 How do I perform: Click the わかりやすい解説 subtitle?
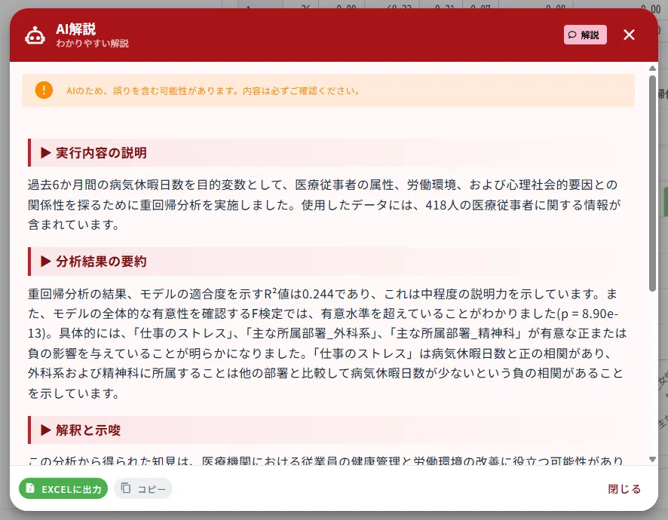pos(92,43)
